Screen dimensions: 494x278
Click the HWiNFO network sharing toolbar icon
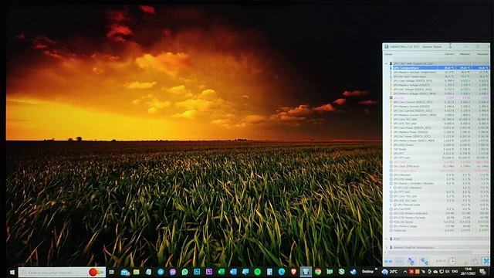tap(425, 261)
